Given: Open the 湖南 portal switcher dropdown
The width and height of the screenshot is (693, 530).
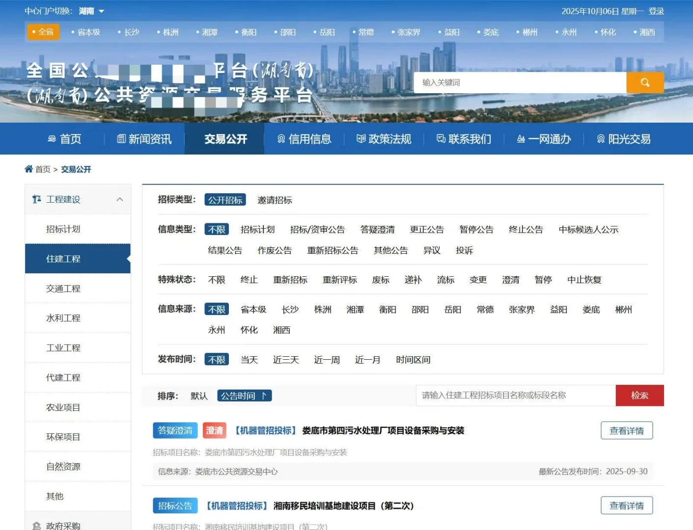Looking at the screenshot, I should 91,10.
